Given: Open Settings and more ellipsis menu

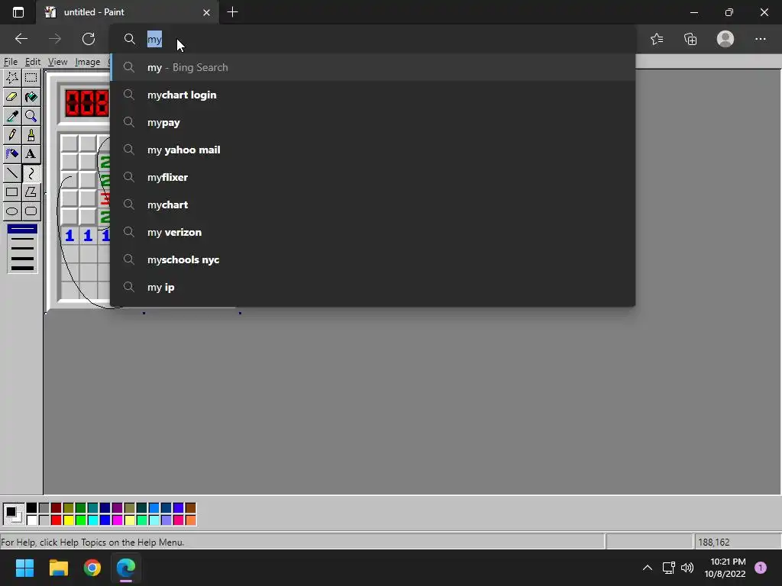Looking at the screenshot, I should point(760,39).
